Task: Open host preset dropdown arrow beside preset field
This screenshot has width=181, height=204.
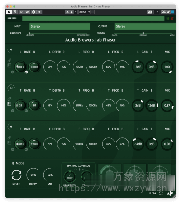Action: (x=76, y=12)
